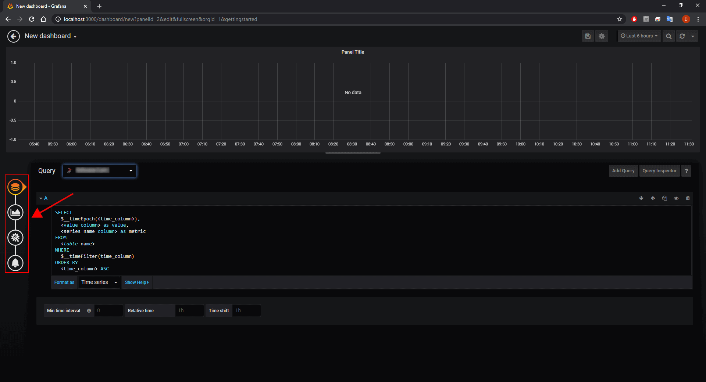Click the Add Query button
Viewport: 706px width, 382px height.
(623, 171)
